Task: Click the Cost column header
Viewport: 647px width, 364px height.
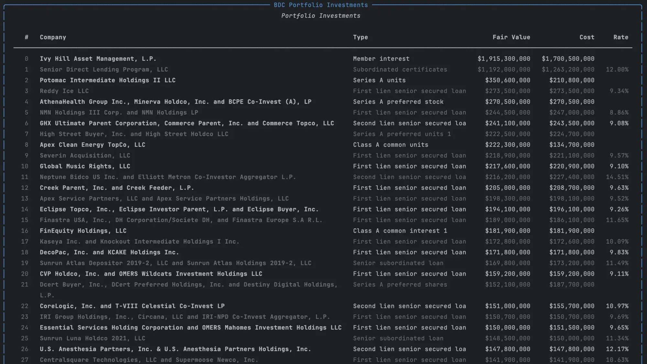Action: (587, 37)
